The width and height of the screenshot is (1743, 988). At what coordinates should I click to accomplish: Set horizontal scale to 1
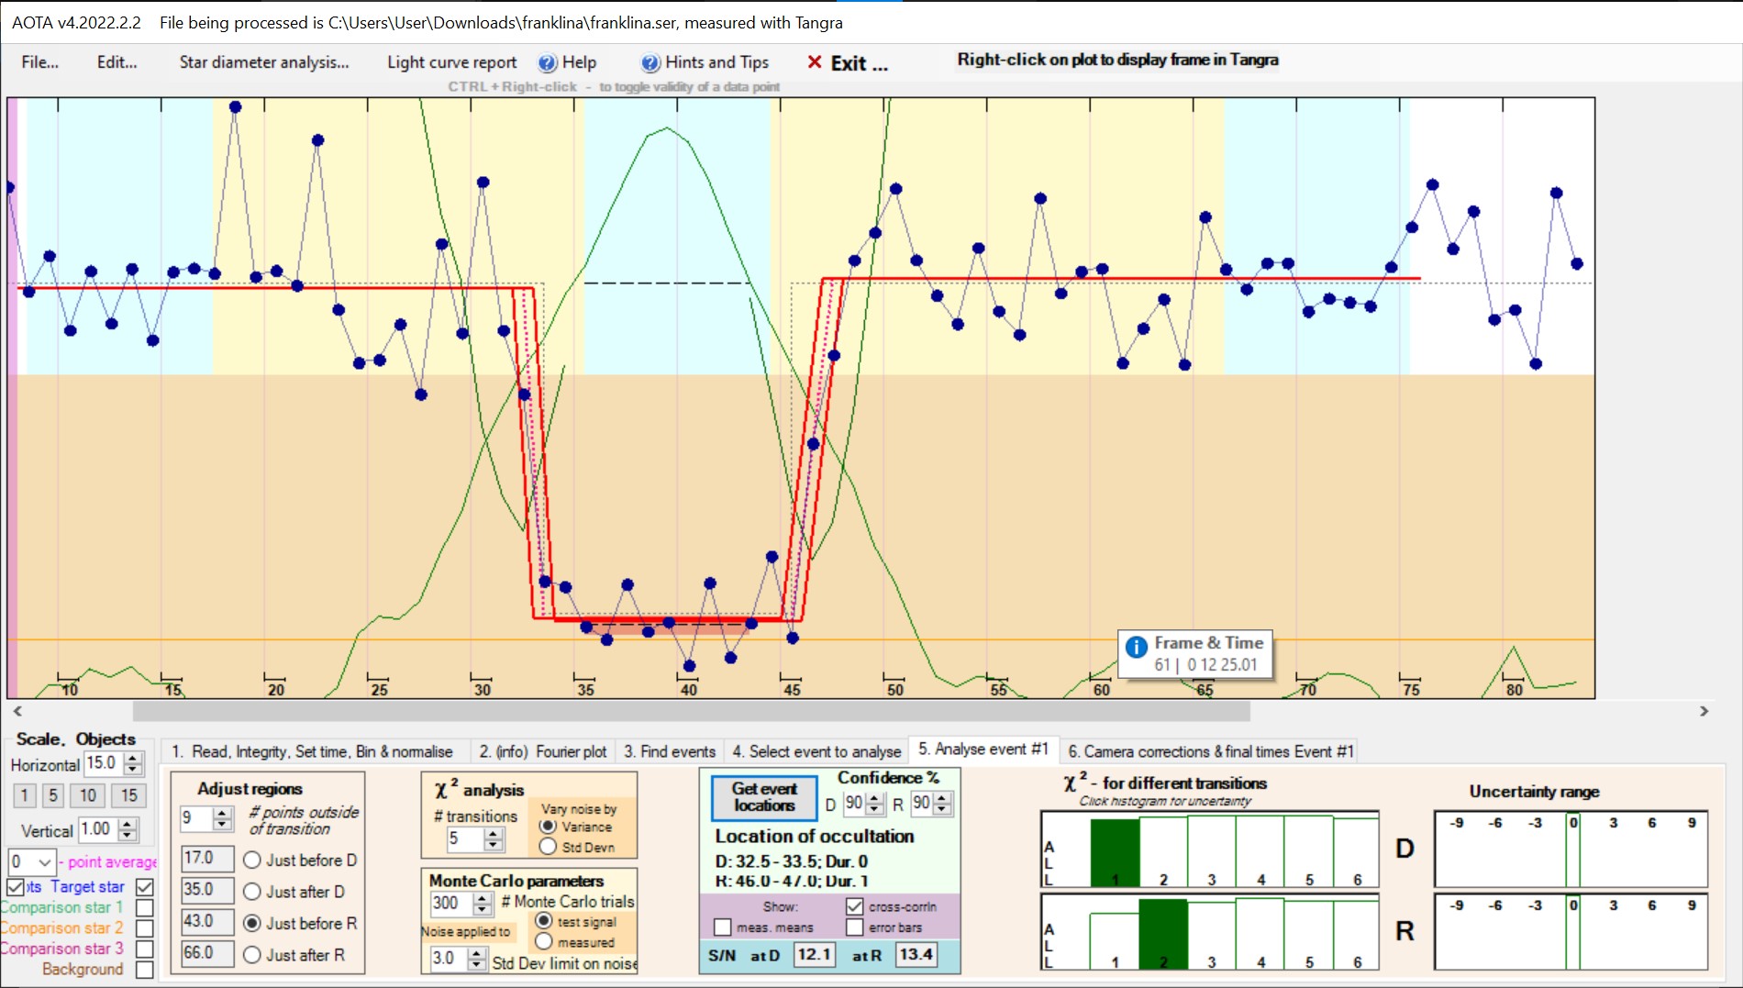pyautogui.click(x=25, y=796)
